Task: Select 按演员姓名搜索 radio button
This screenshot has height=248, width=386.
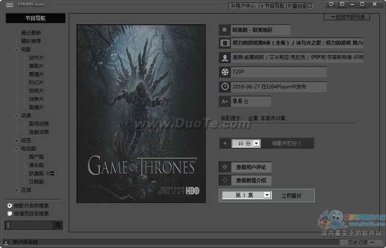Action: click(10, 214)
